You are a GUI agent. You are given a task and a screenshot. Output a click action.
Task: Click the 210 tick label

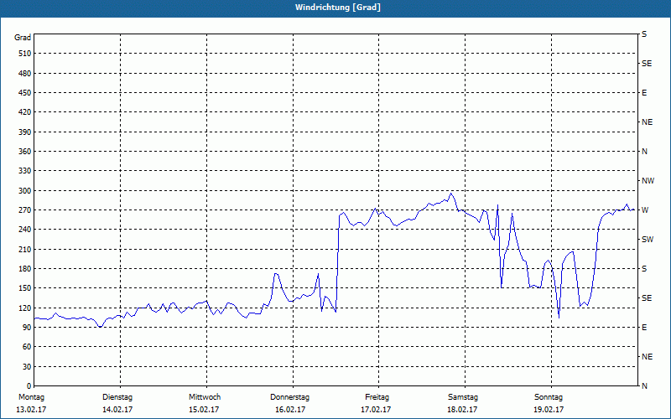tap(24, 249)
